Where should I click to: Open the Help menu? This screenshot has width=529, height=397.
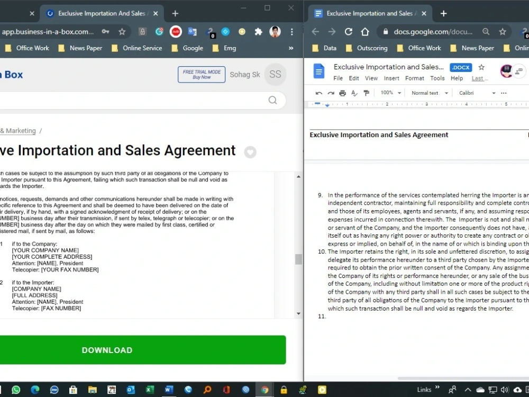click(457, 78)
